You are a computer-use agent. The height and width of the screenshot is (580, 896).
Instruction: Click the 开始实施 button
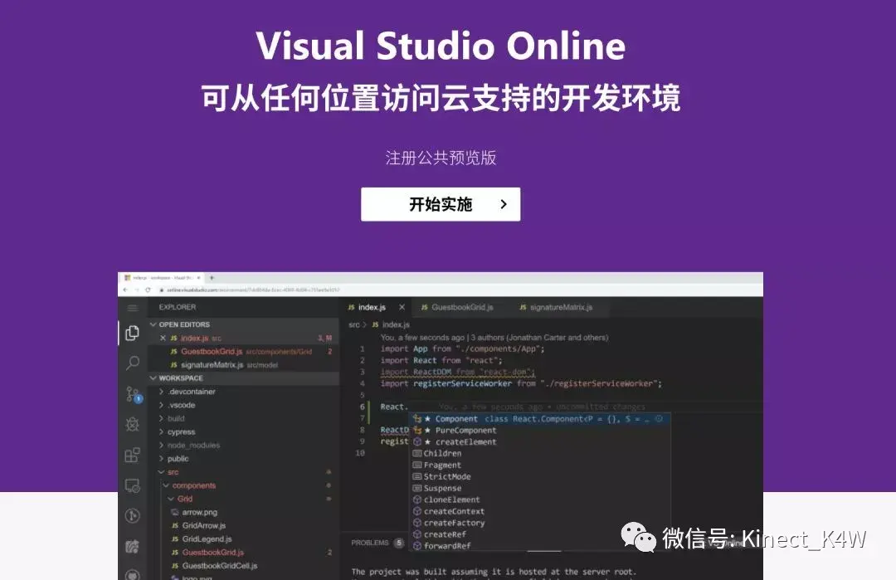pos(441,204)
